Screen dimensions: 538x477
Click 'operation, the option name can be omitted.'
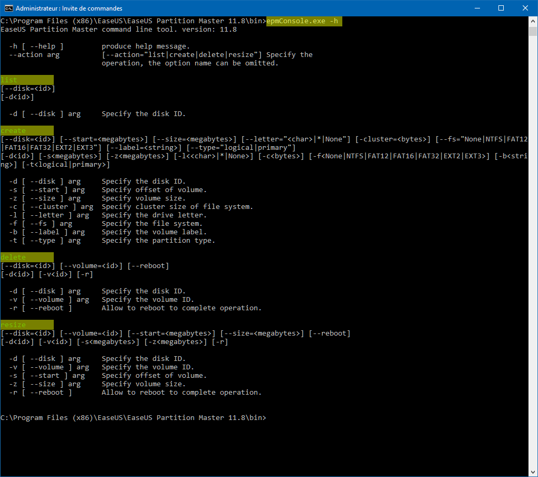190,63
